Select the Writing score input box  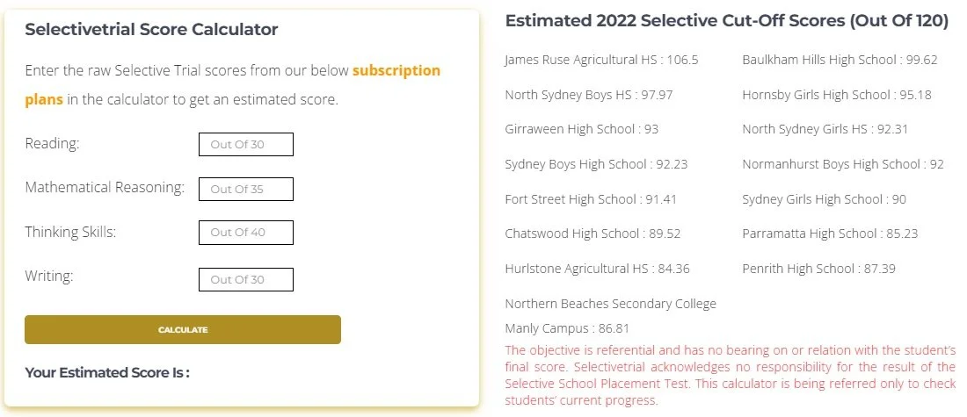246,279
